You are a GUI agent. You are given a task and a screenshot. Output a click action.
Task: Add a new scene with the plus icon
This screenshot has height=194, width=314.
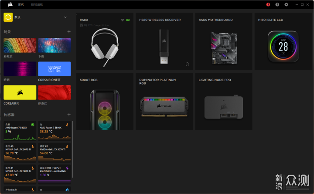tap(68, 32)
